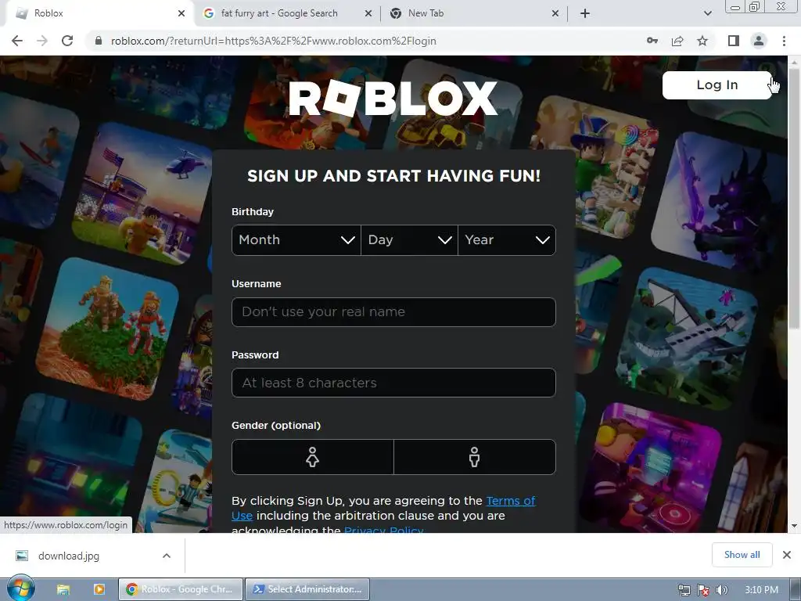
Task: Click Show all downloads button
Action: click(742, 555)
